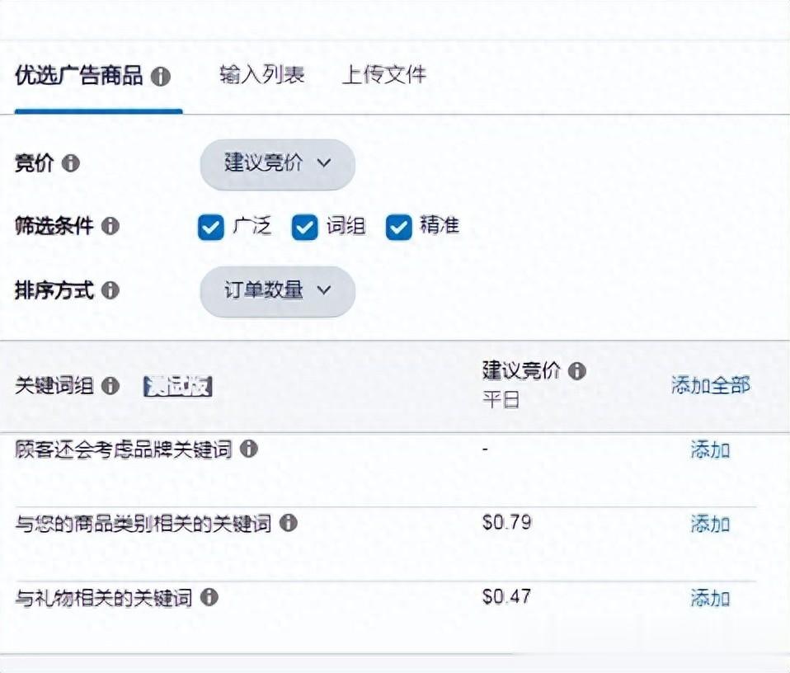The width and height of the screenshot is (790, 673).
Task: Open the 建议竞价 bid dropdown
Action: pyautogui.click(x=277, y=163)
